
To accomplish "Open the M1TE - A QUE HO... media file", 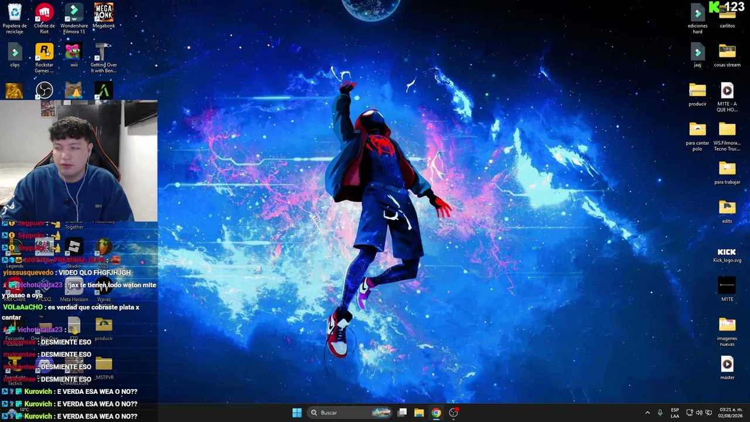I will [727, 97].
